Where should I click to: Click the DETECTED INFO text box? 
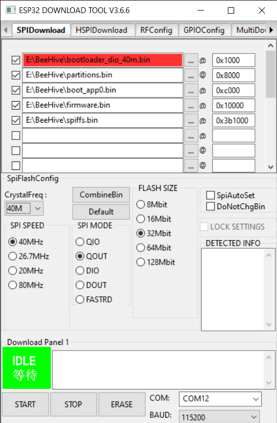(238, 289)
